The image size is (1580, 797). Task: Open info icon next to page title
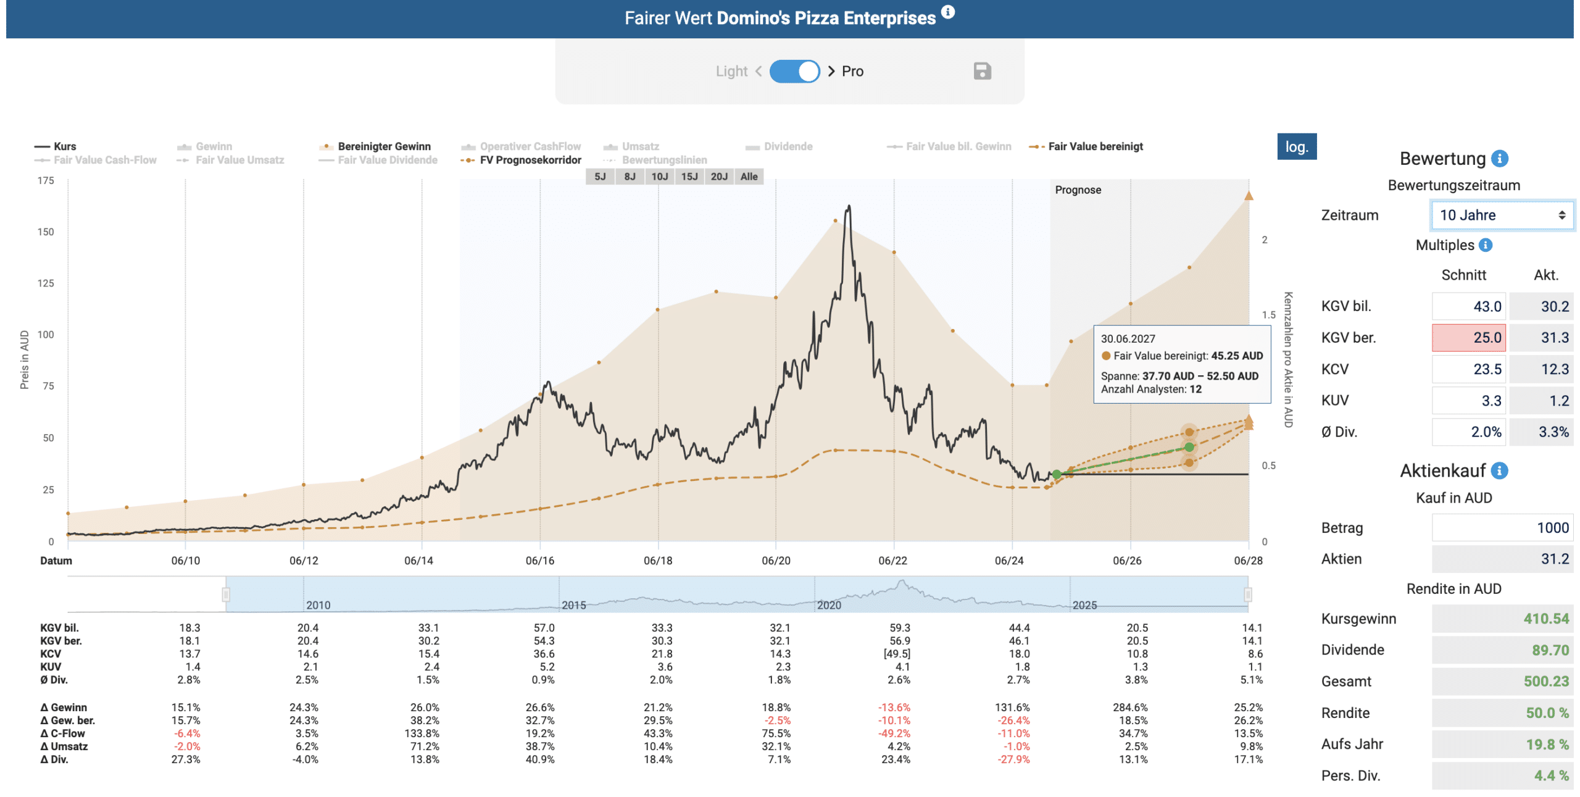pos(948,12)
